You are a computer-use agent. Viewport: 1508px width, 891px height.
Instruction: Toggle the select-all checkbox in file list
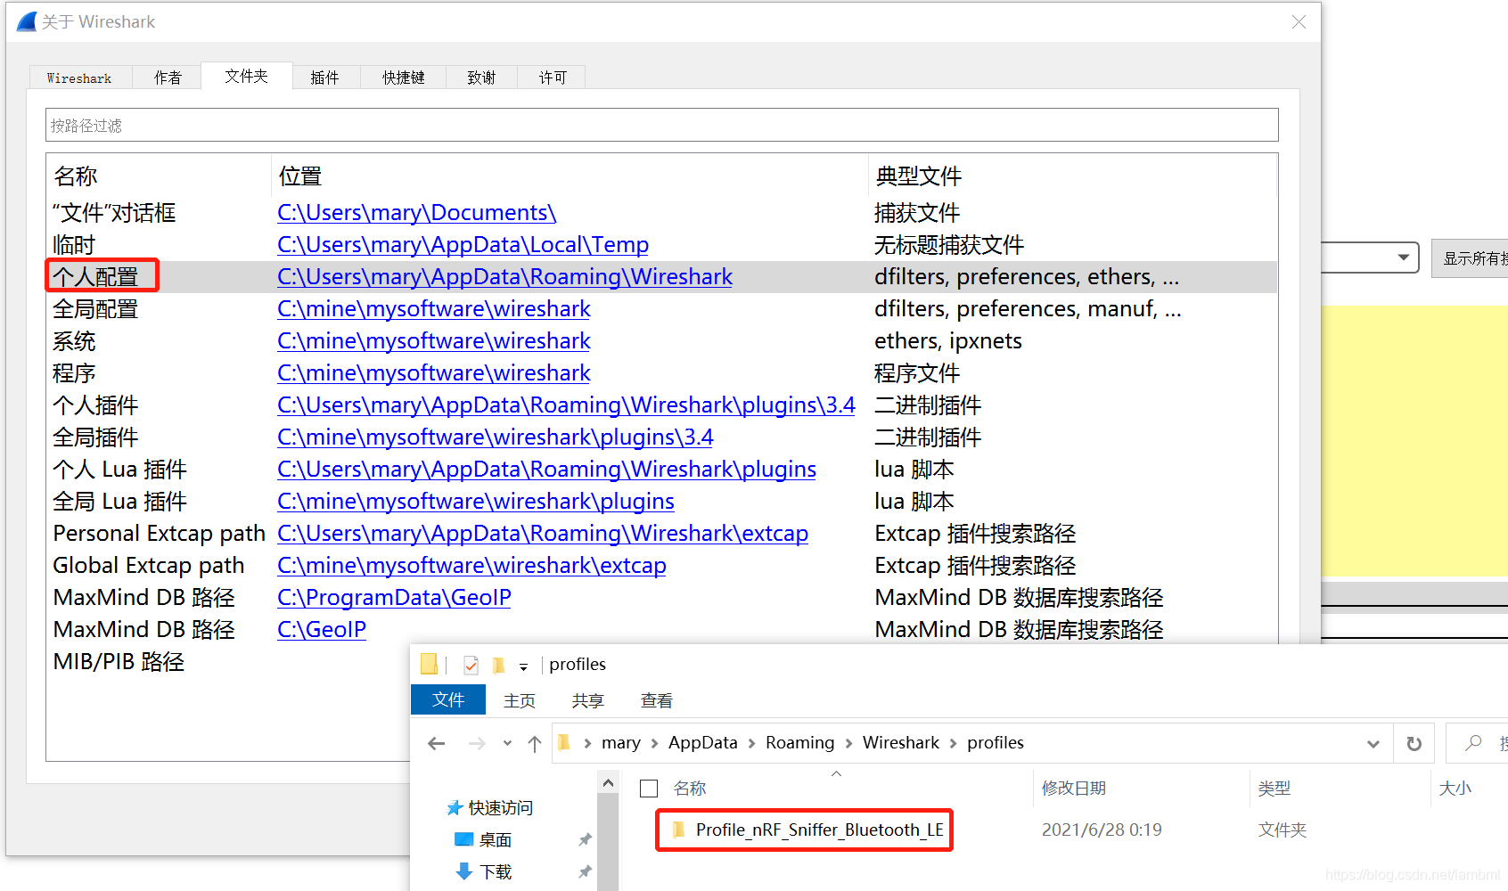pyautogui.click(x=649, y=789)
